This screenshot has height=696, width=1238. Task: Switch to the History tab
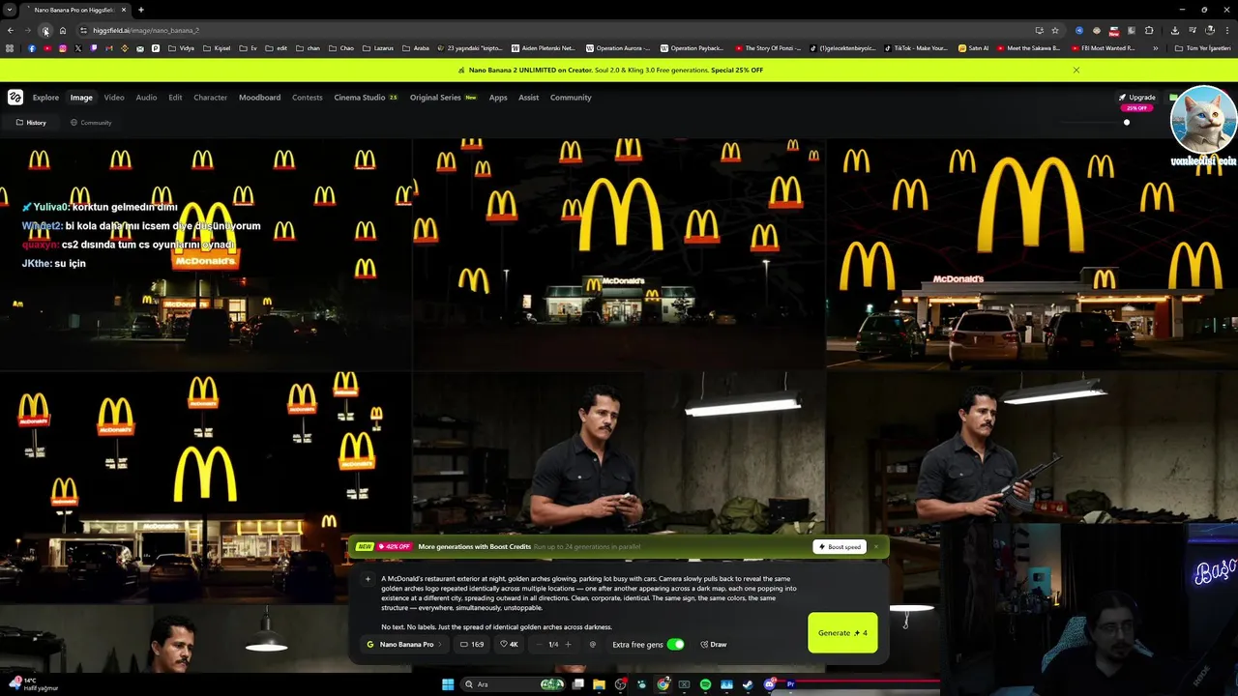[31, 123]
